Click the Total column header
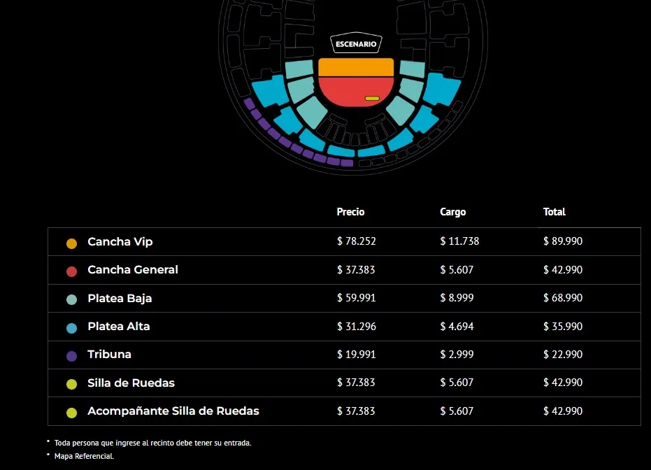 coord(554,212)
